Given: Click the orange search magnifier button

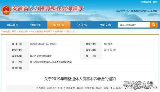Looking at the screenshot, I should tap(154, 25).
